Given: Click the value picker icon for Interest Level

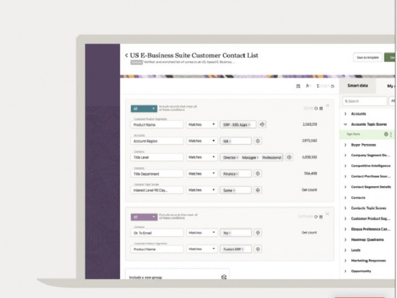Looking at the screenshot, I should (258, 190).
